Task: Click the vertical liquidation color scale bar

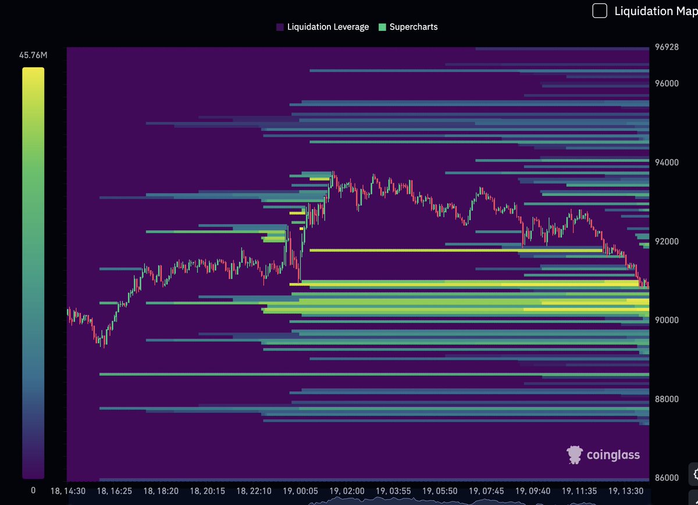Action: point(33,273)
